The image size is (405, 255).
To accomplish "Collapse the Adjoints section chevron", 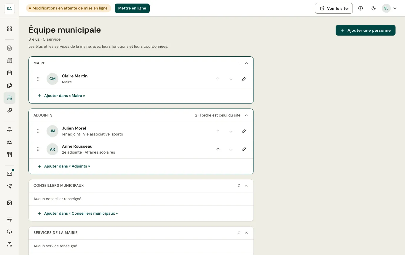I will point(246,115).
